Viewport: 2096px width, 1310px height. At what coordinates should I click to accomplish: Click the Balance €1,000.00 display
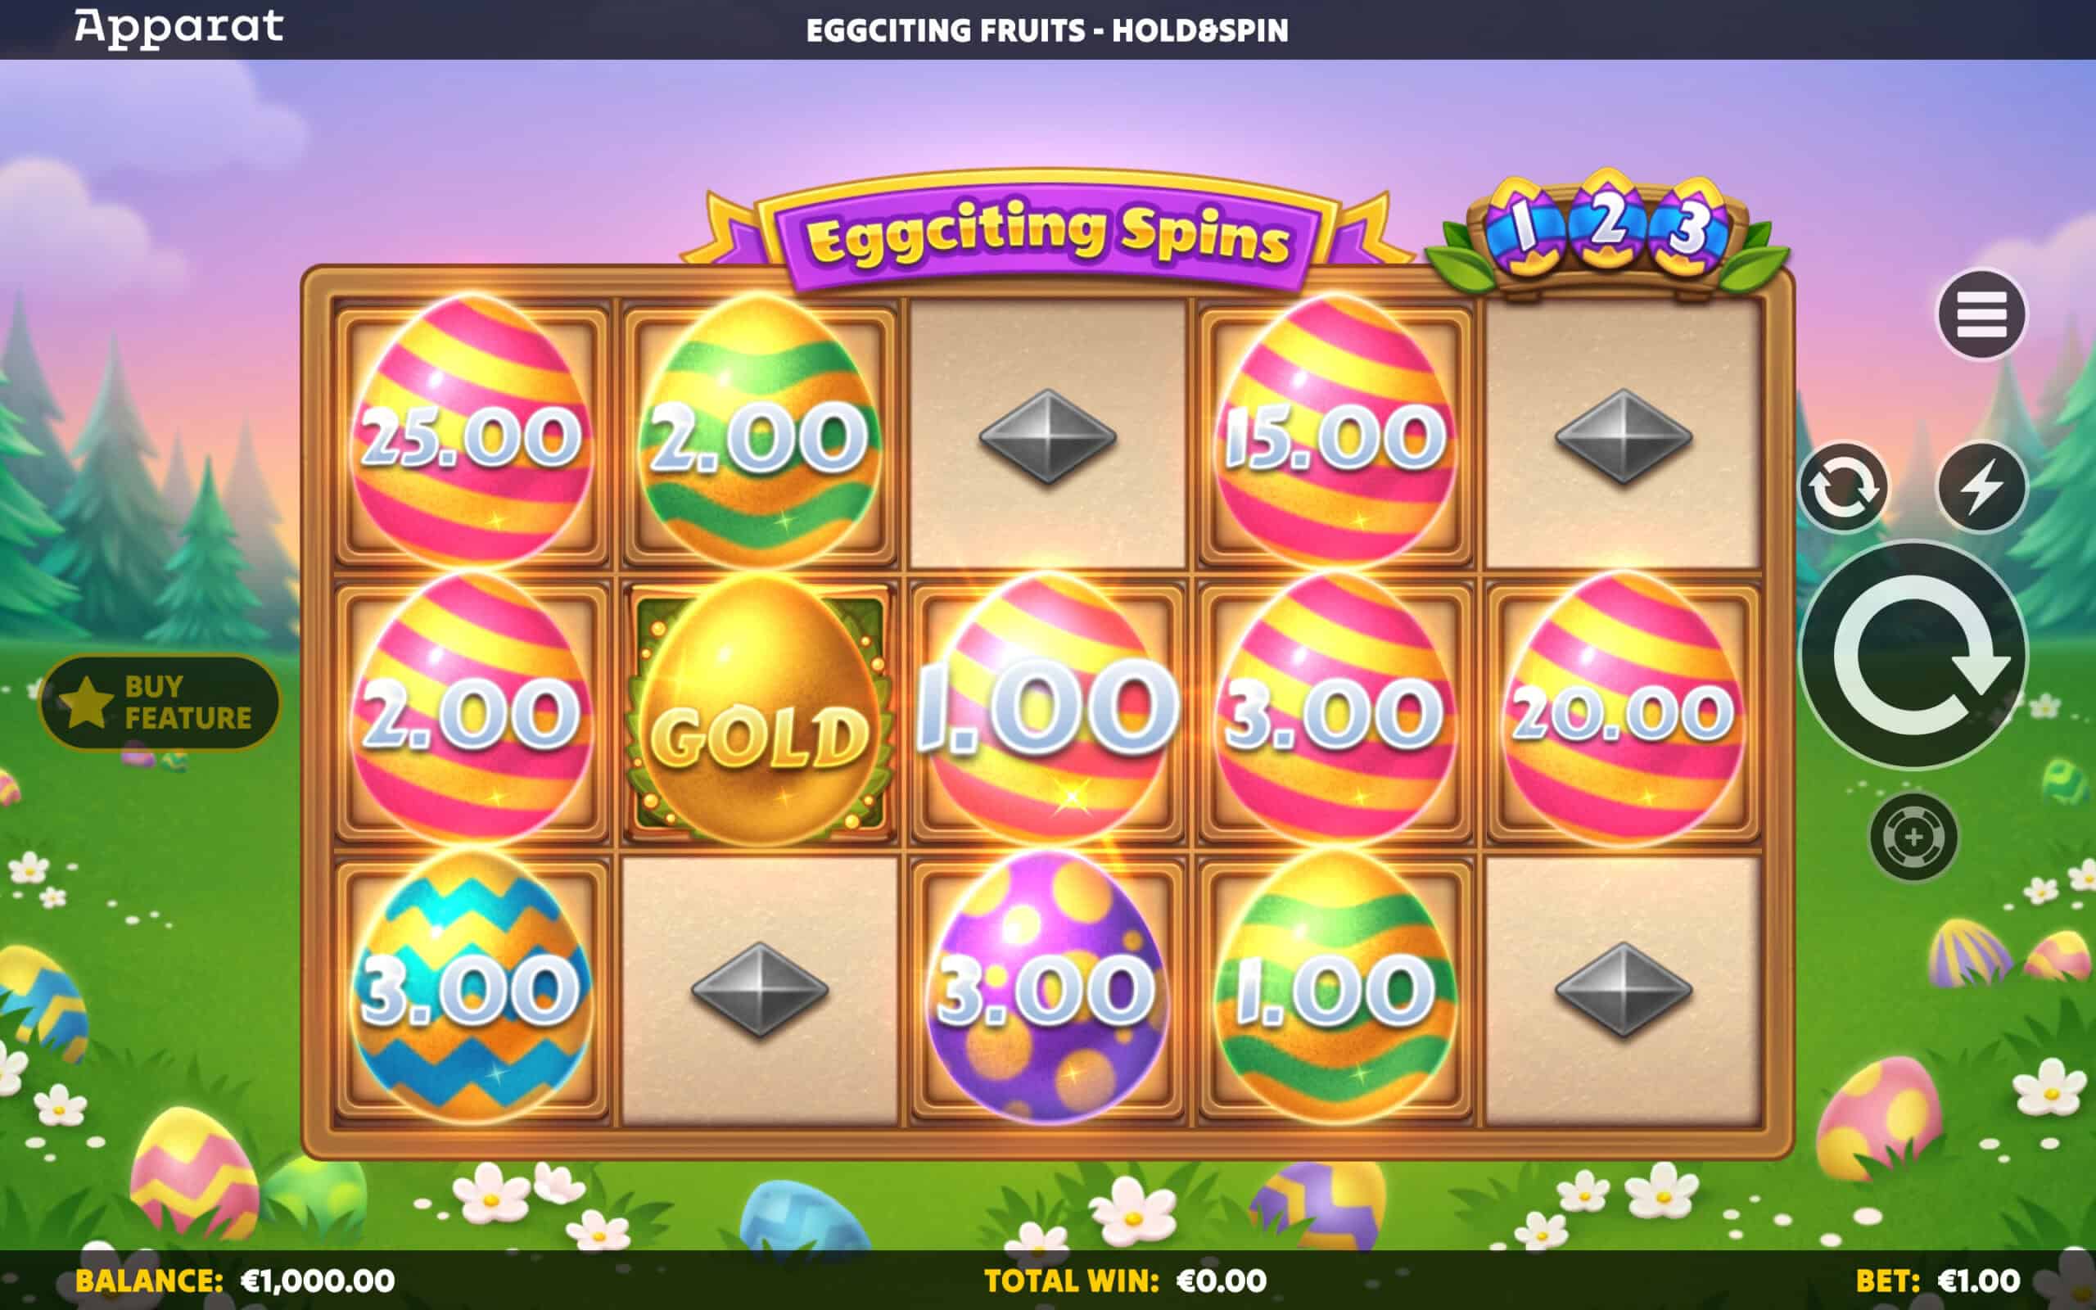coord(235,1281)
